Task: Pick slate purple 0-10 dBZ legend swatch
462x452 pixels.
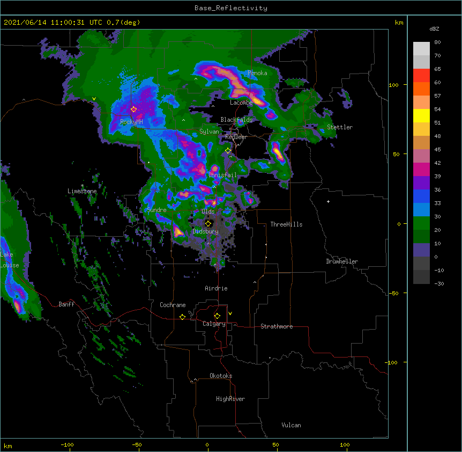Action: click(421, 250)
